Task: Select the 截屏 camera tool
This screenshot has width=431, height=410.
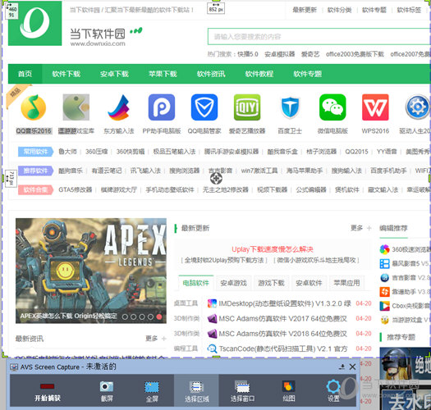Action: pos(107,391)
